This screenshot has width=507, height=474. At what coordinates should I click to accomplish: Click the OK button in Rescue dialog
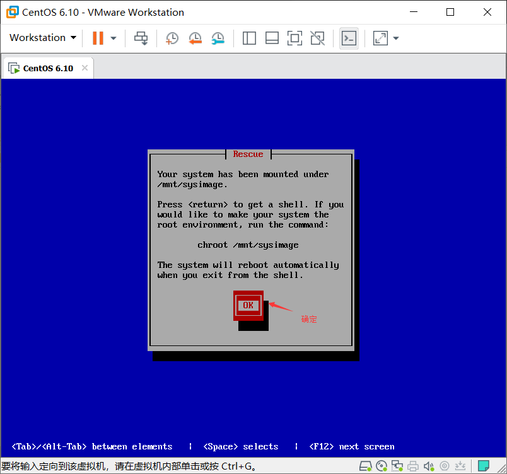pyautogui.click(x=248, y=305)
